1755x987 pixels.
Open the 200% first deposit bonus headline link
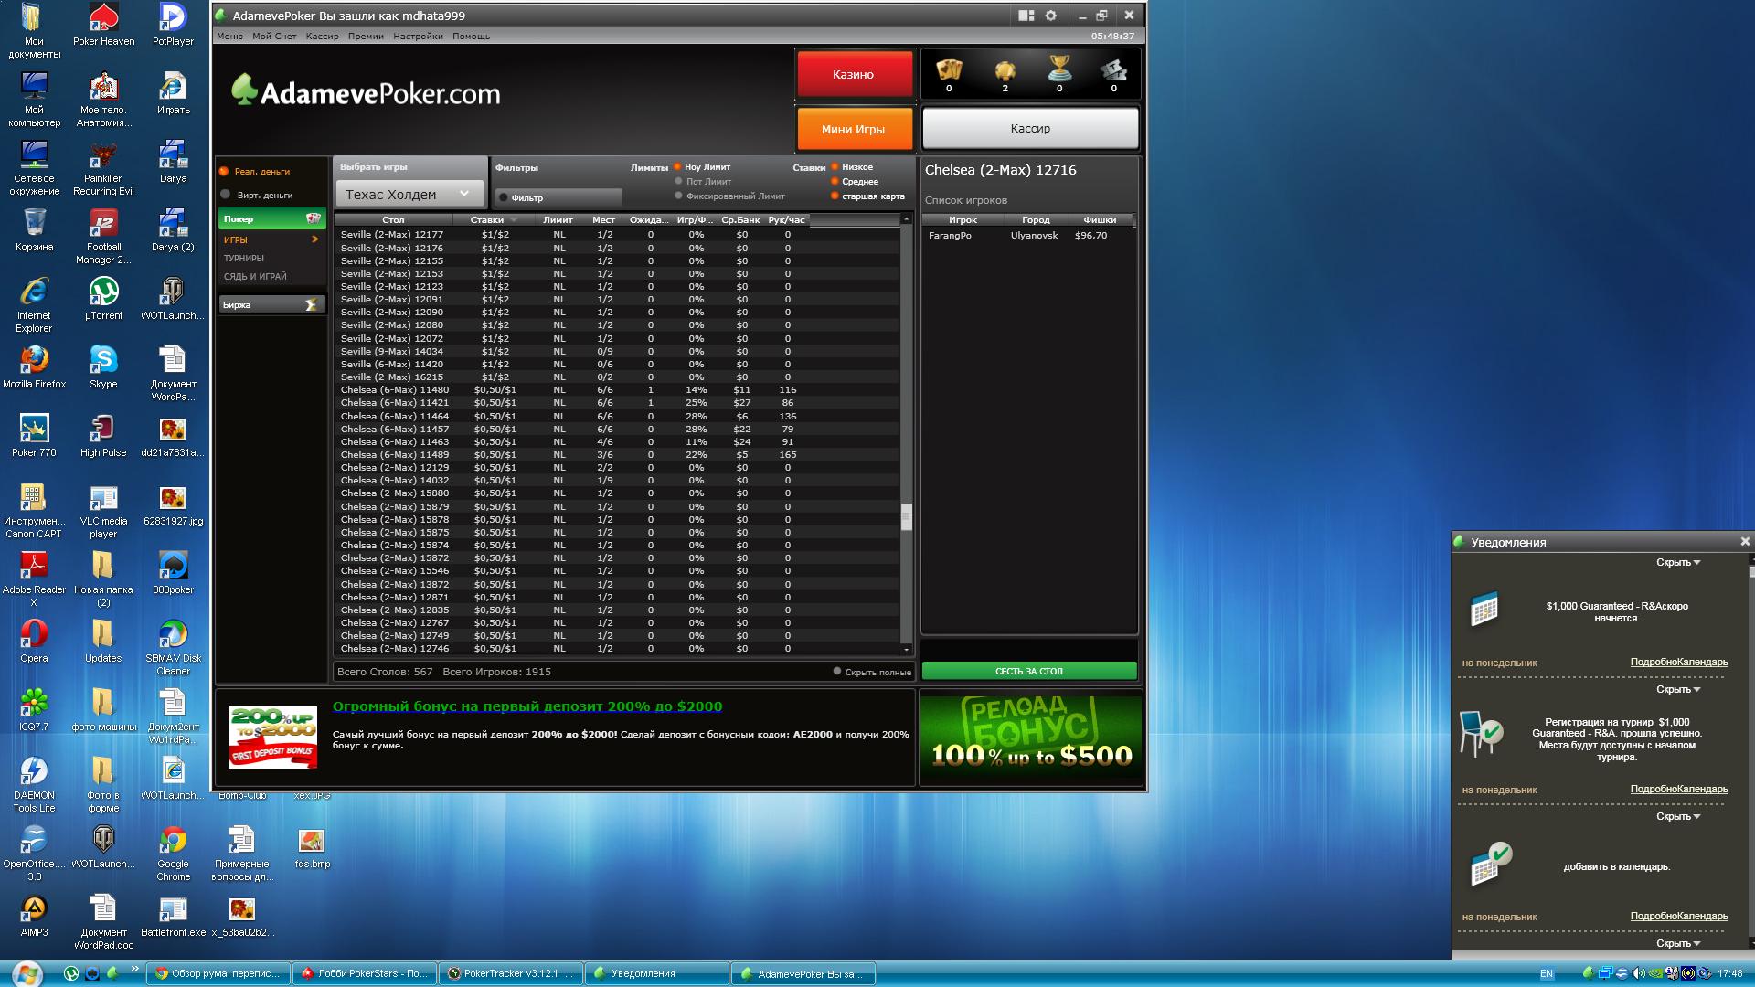pos(527,706)
